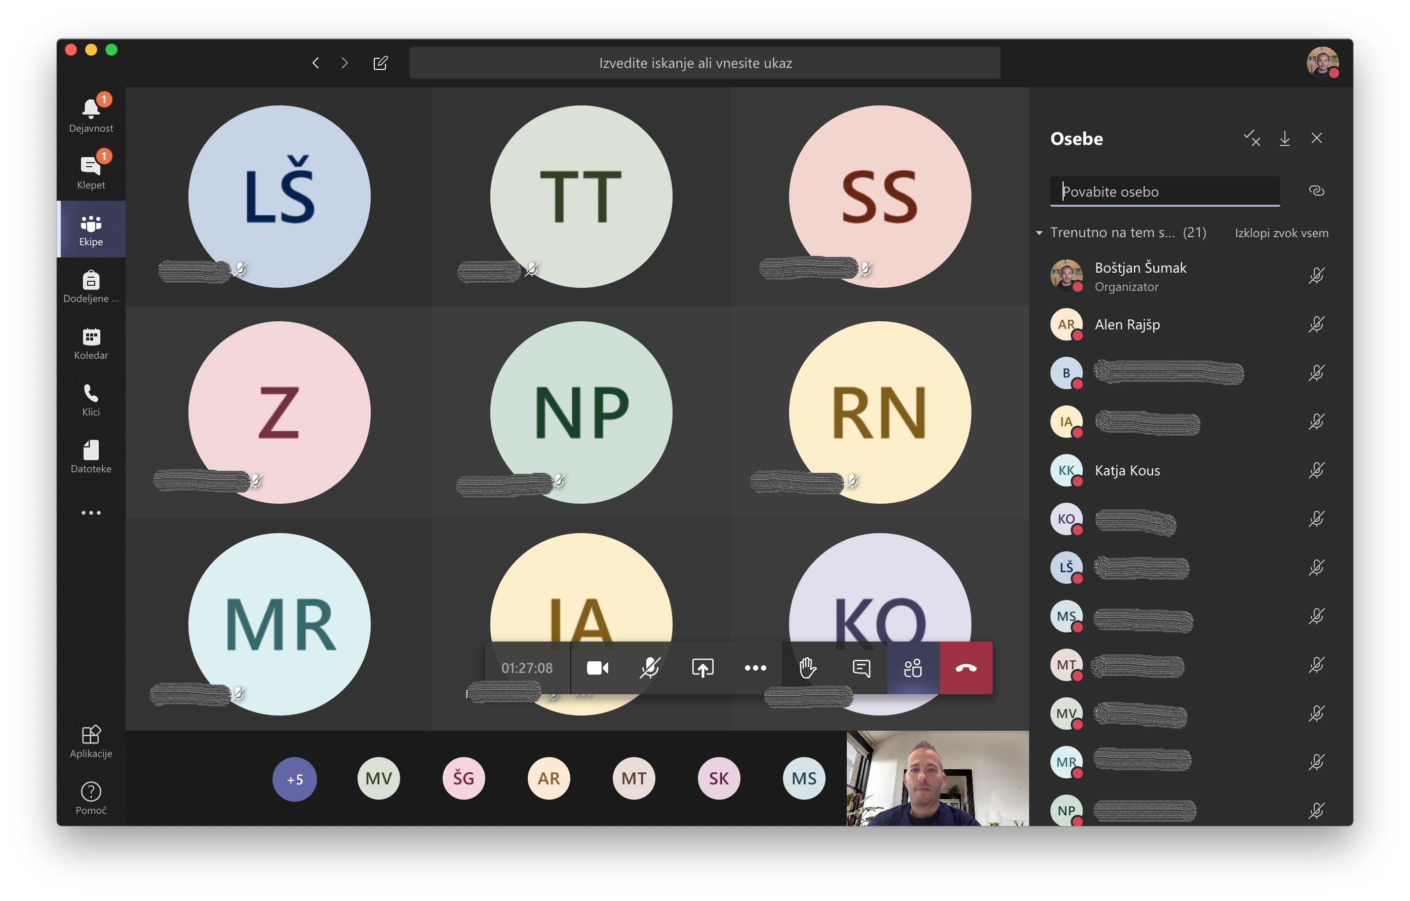Show the meeting conversation chat

[861, 667]
